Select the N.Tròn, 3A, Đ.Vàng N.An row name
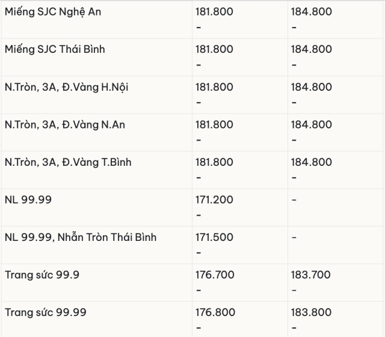 pyautogui.click(x=65, y=125)
